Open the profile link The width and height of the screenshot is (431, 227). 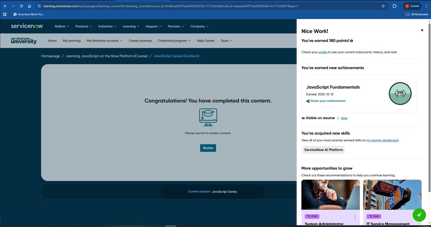tap(323, 52)
